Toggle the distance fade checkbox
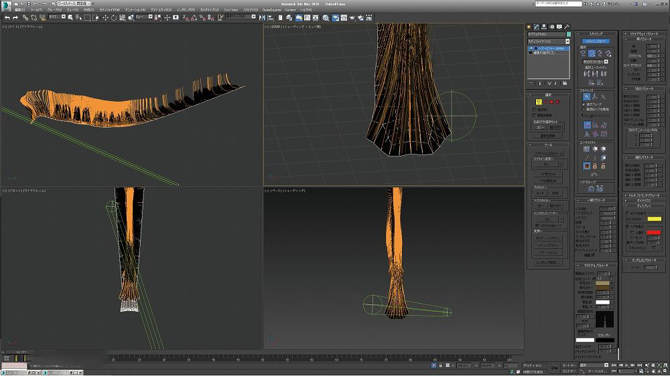This screenshot has height=376, width=670. coord(584,104)
